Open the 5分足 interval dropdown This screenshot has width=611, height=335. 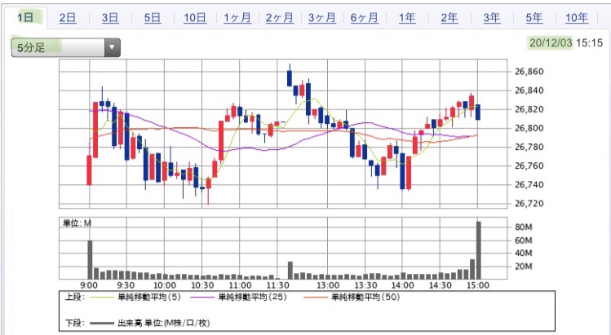coord(66,47)
